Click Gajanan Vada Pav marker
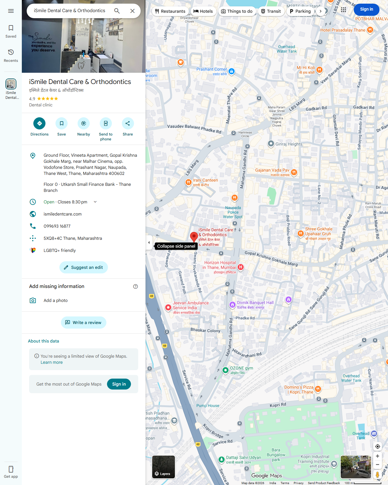The image size is (388, 485). click(x=294, y=172)
